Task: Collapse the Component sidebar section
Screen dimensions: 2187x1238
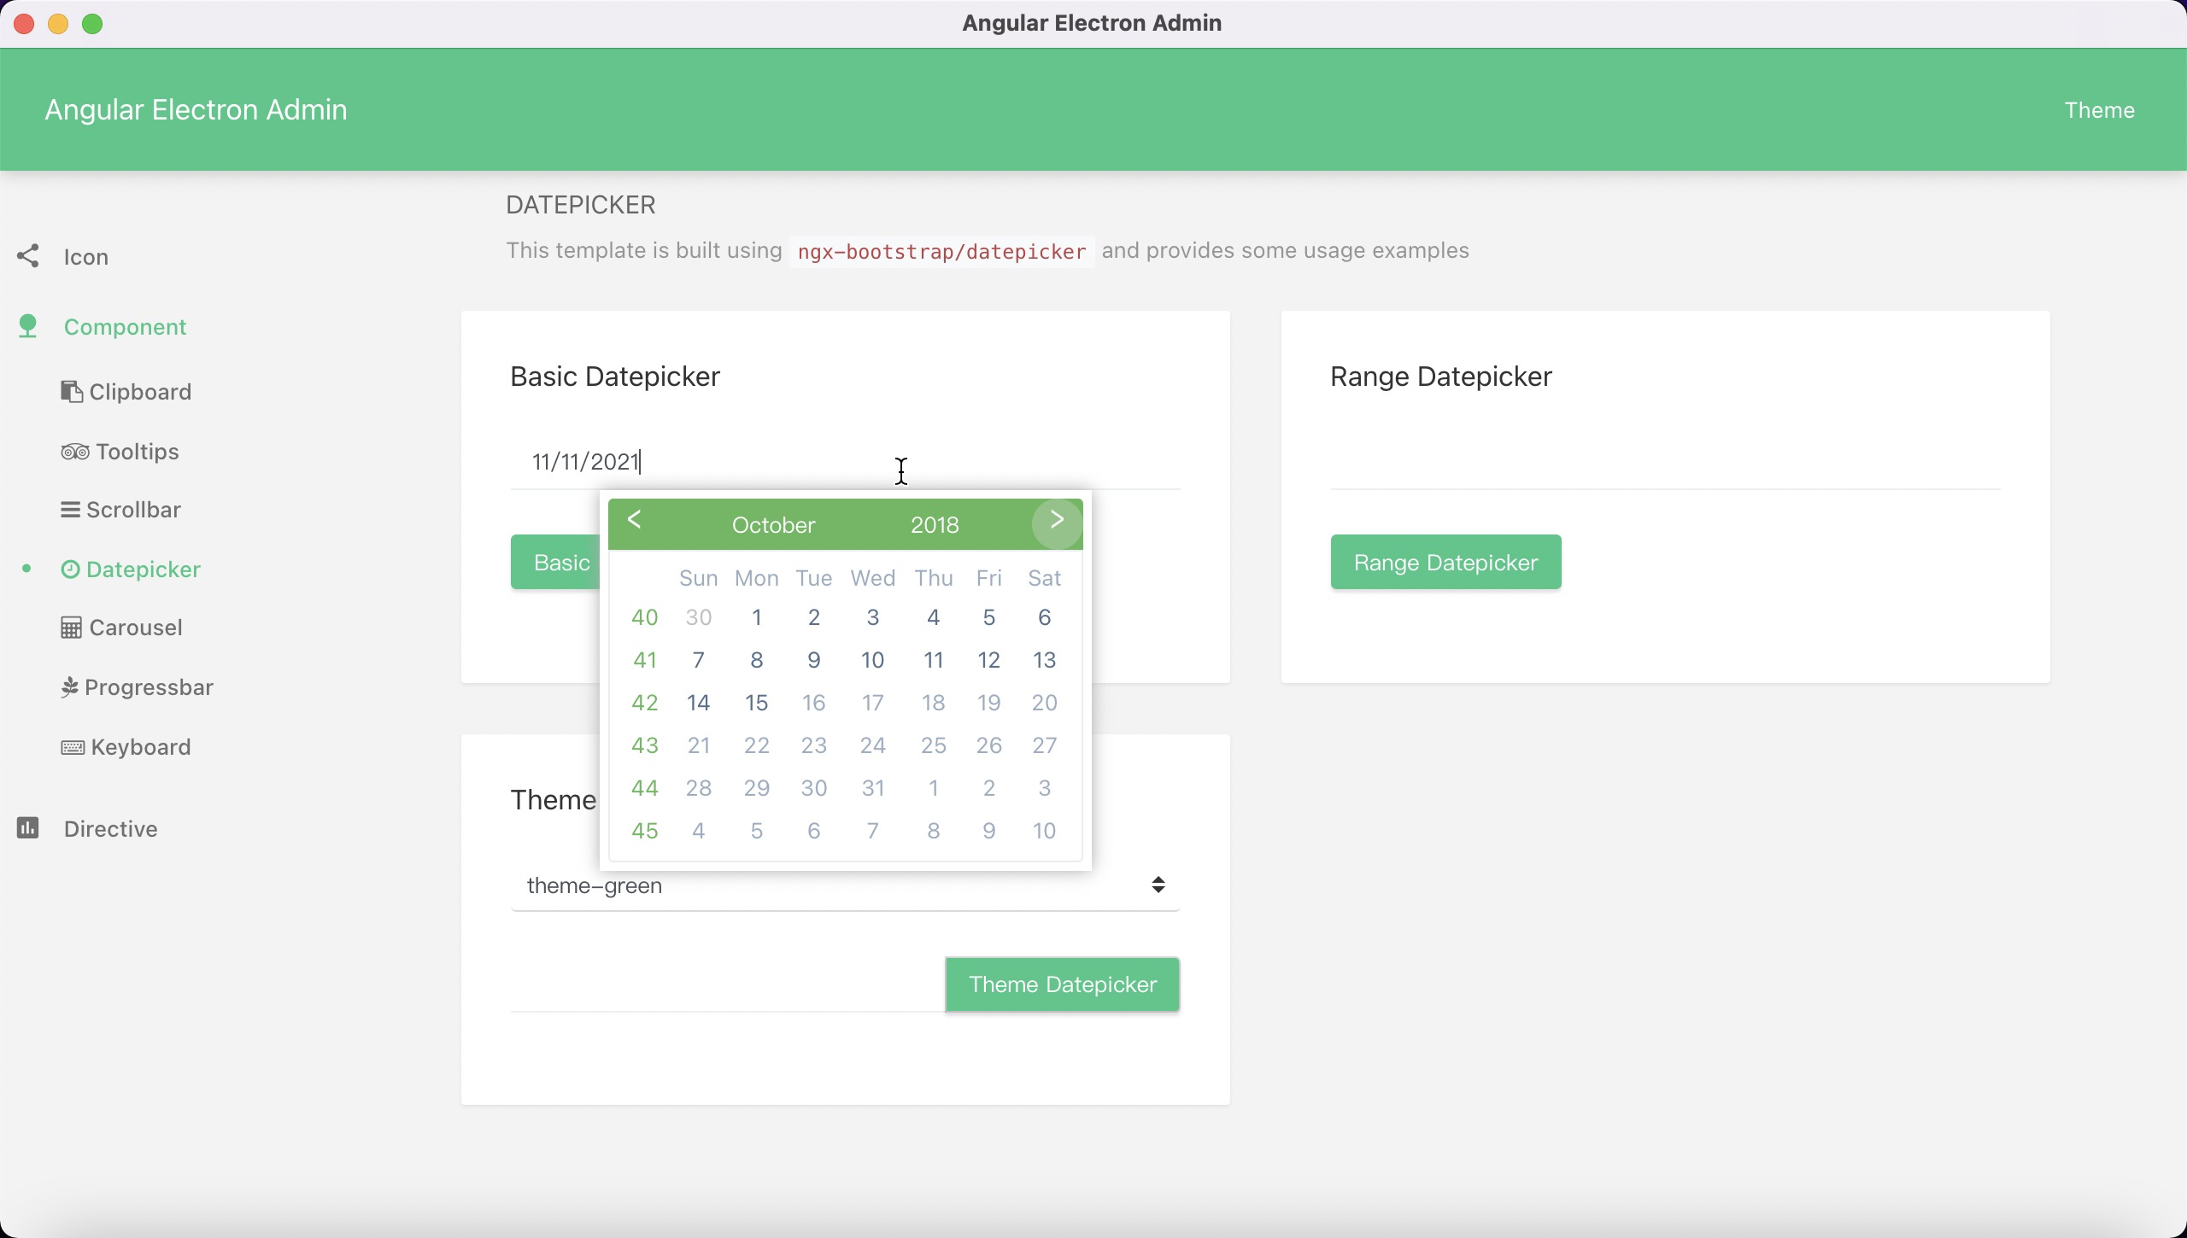Action: click(x=125, y=327)
